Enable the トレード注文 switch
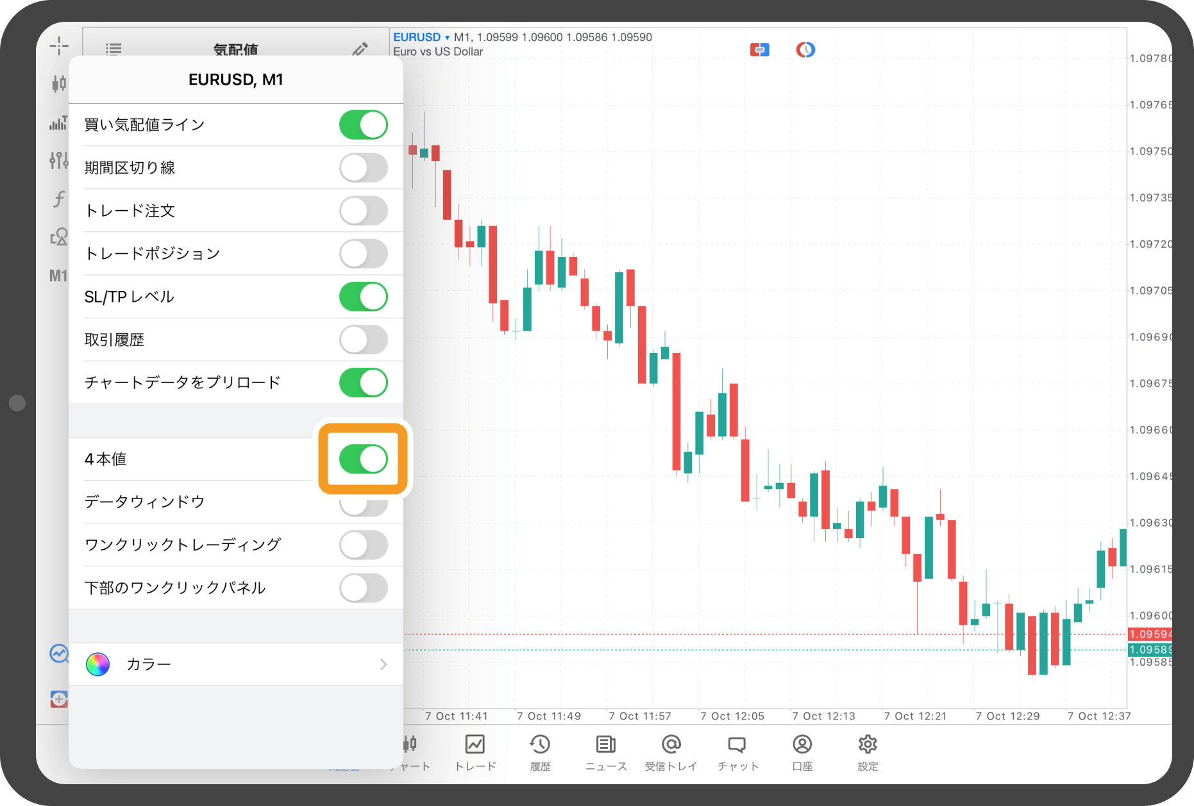Screen dimensions: 1194x806 (364, 211)
